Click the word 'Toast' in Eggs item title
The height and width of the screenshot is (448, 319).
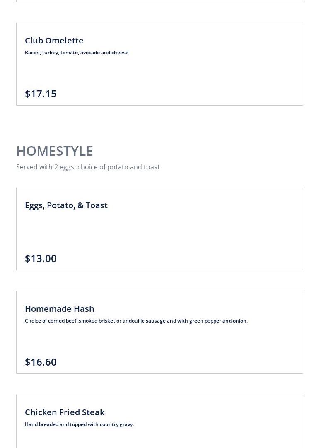point(97,205)
